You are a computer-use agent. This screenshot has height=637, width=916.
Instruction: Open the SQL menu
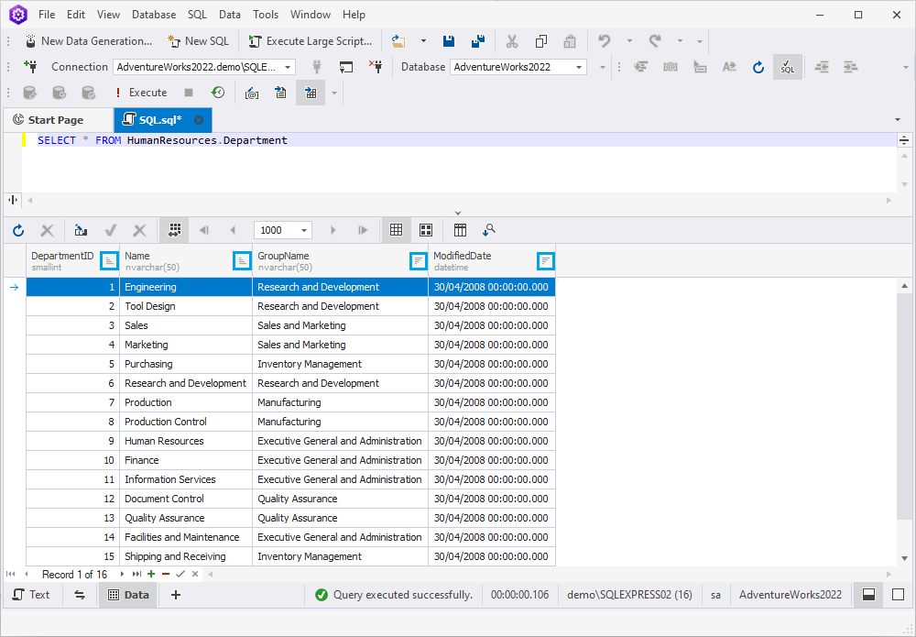197,15
